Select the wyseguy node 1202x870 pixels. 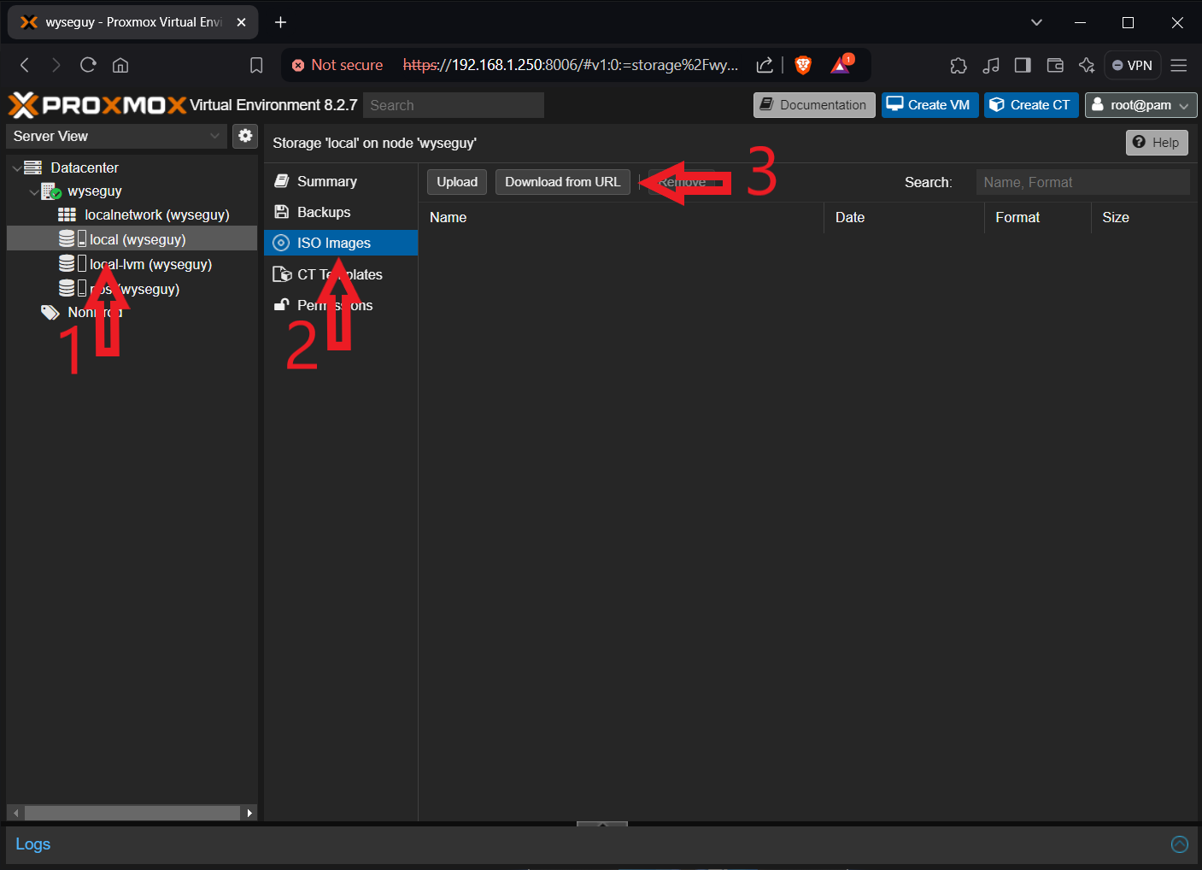[x=95, y=191]
